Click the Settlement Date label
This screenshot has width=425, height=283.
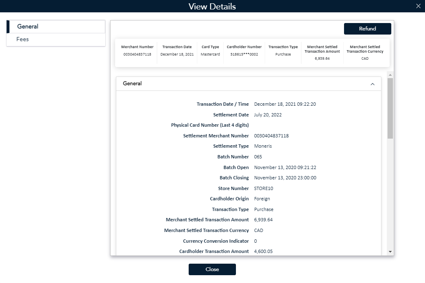point(231,115)
